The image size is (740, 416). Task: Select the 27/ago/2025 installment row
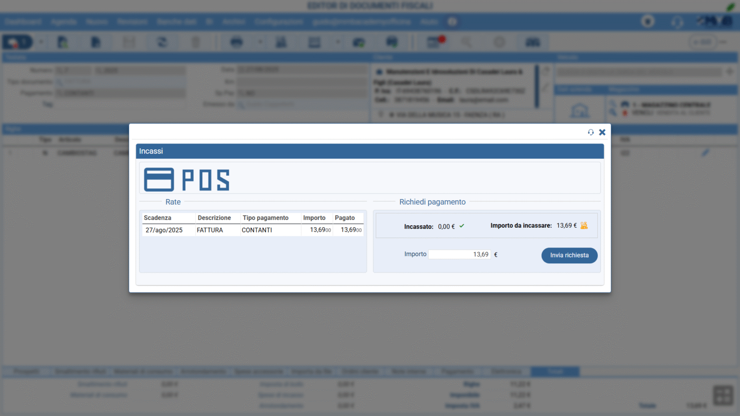164,230
